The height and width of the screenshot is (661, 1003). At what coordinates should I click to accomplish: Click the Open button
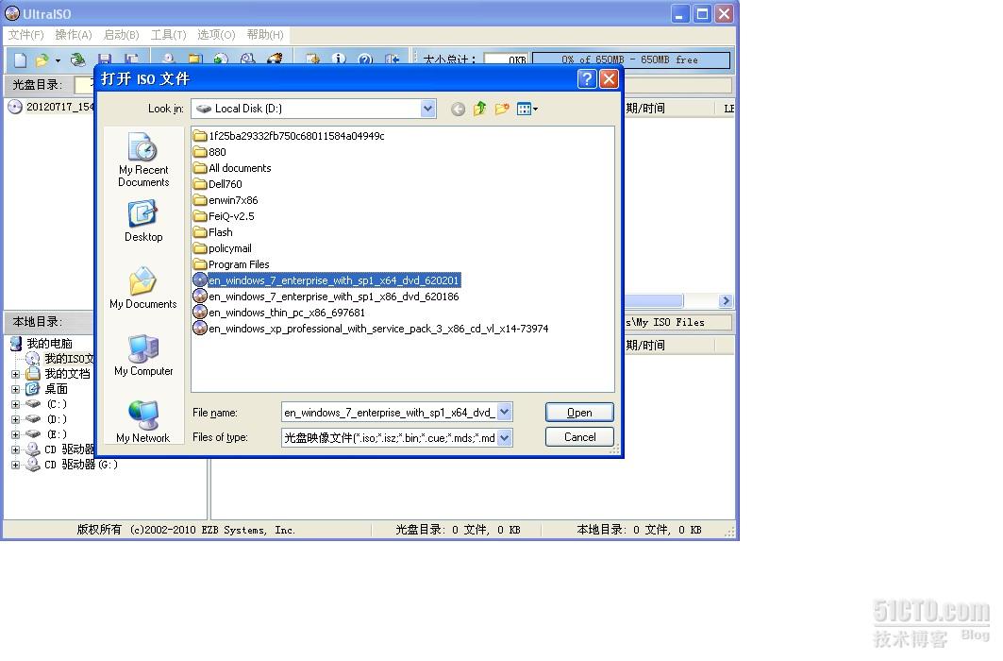coord(579,413)
